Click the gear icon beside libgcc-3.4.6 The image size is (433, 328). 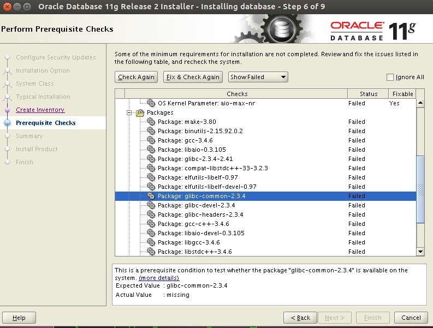coord(151,242)
